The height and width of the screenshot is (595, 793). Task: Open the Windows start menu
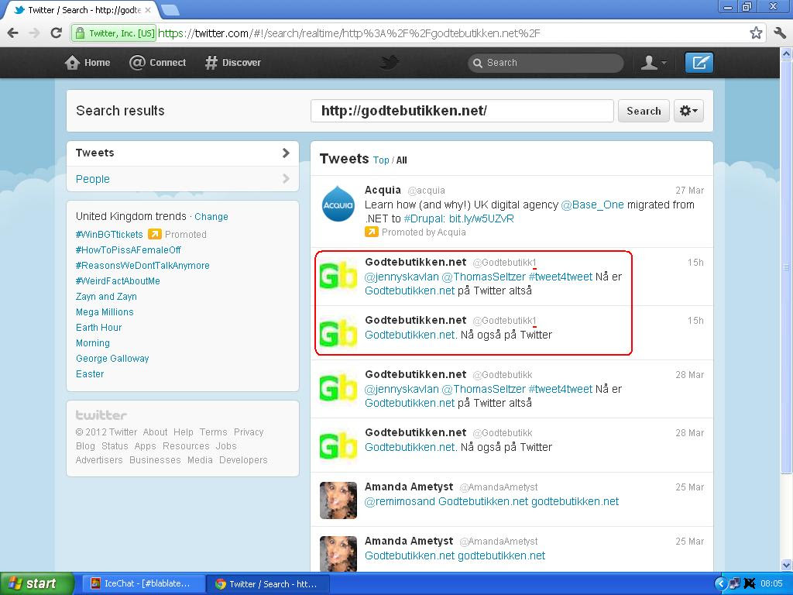(x=36, y=583)
